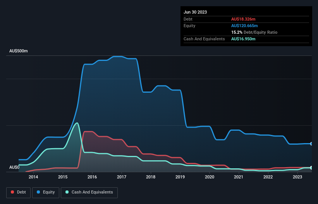The image size is (318, 204).
Task: Click the blue Equity legend dot
Action: pyautogui.click(x=38, y=192)
